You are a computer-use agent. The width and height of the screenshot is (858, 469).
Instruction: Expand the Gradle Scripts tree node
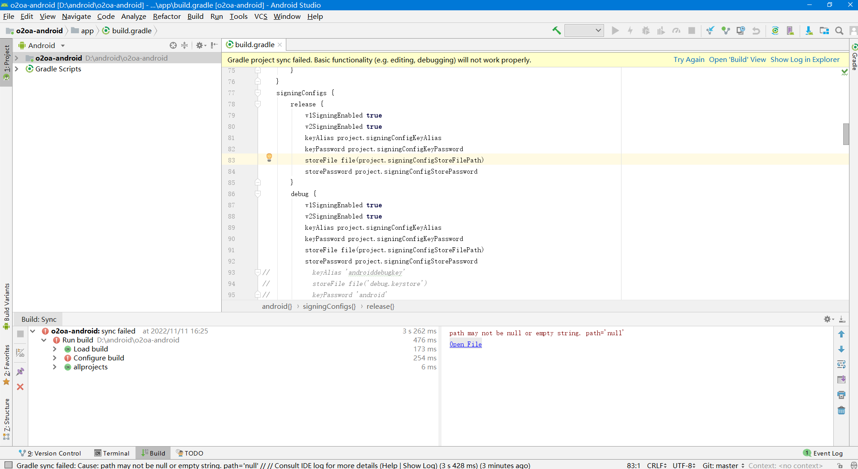17,69
